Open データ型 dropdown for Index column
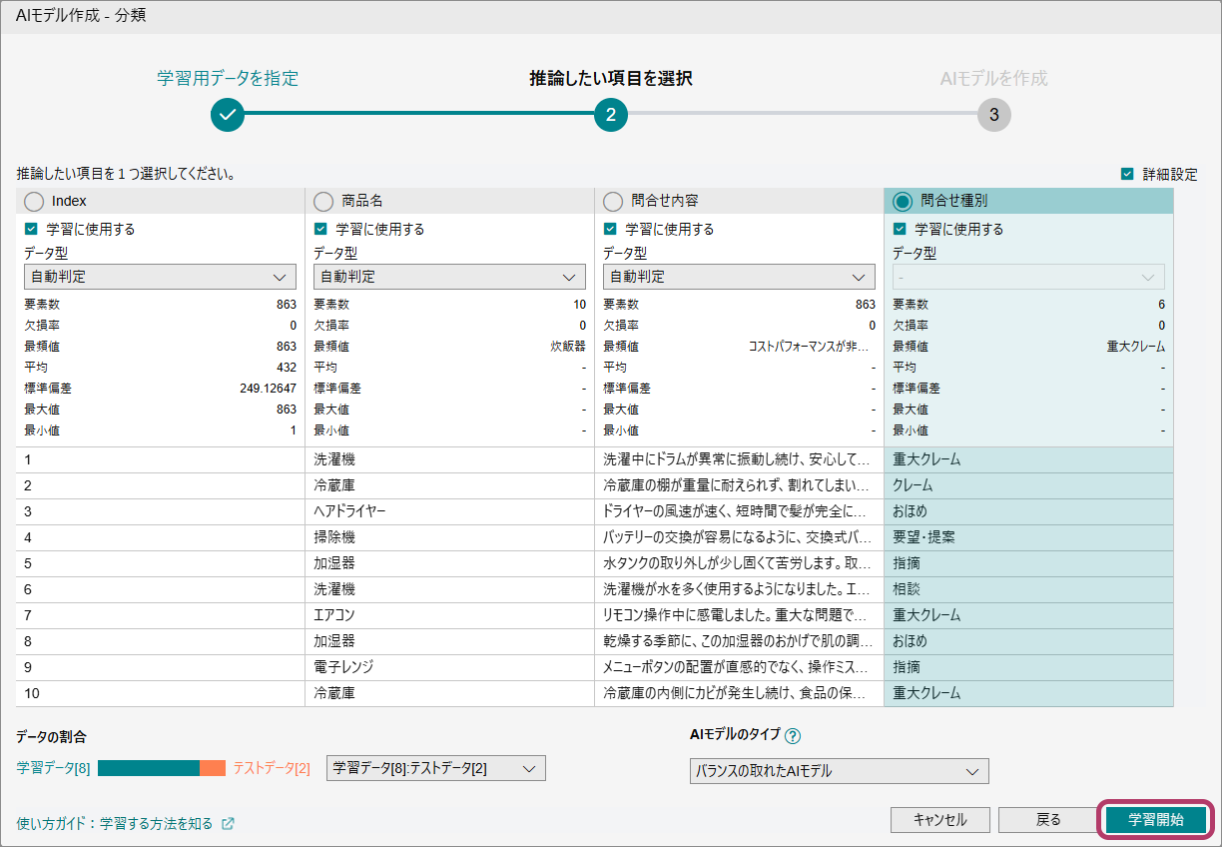Viewport: 1222px width, 847px height. pyautogui.click(x=160, y=277)
